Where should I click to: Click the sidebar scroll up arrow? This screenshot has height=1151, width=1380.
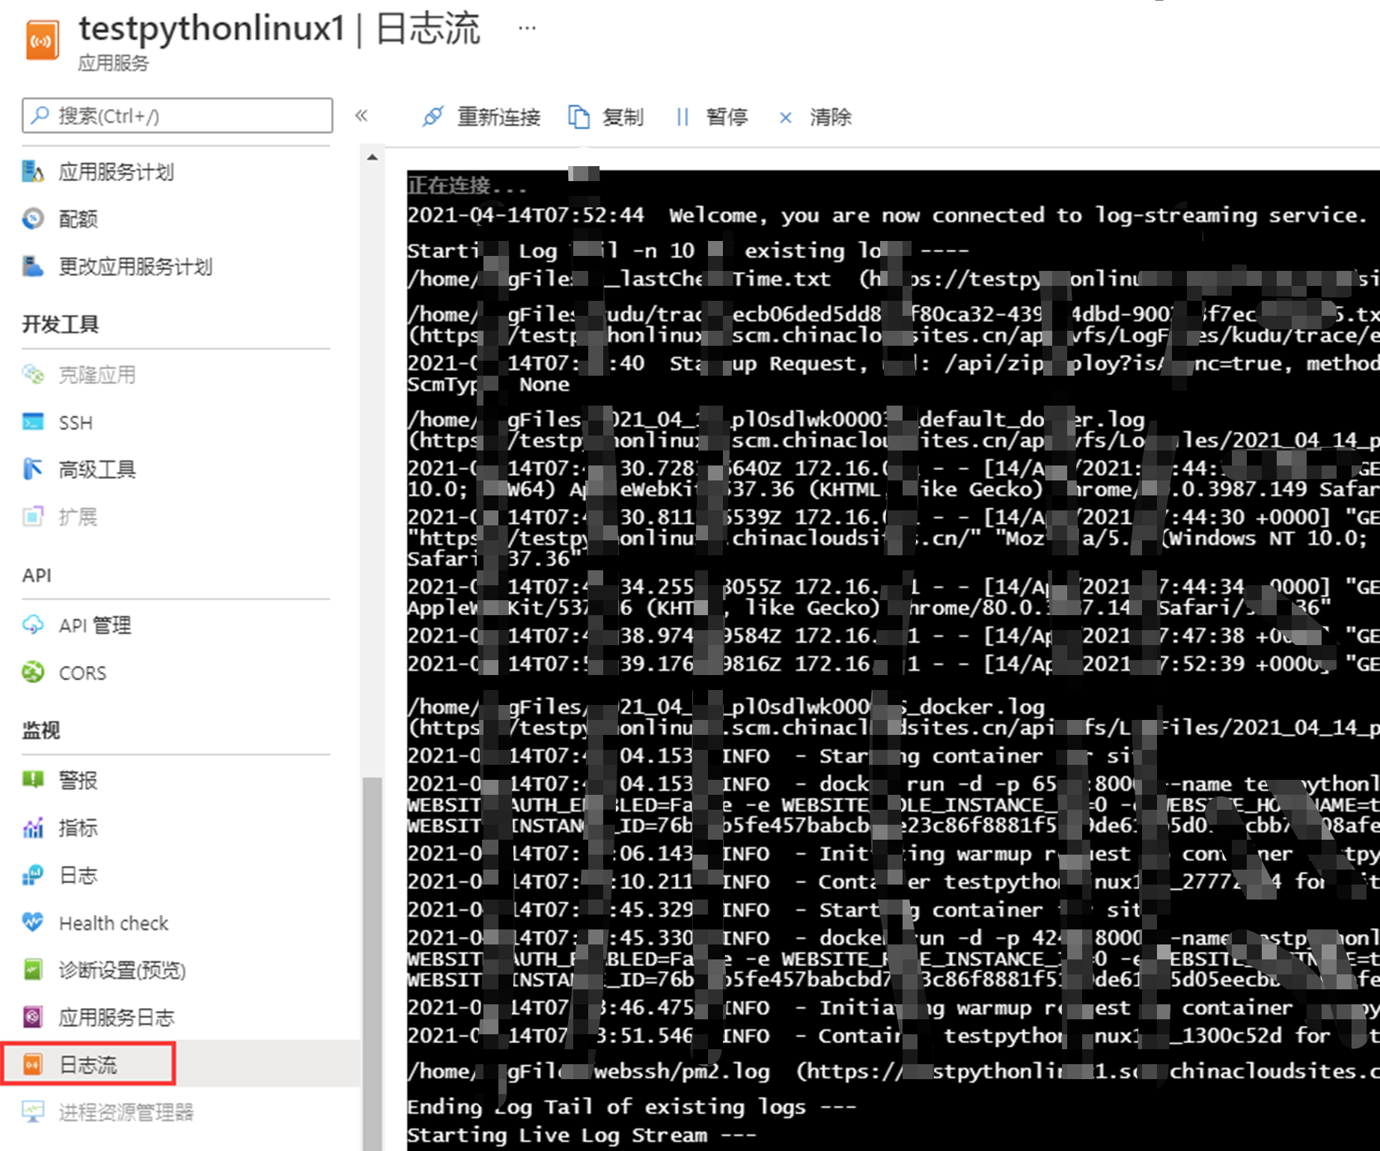point(373,158)
